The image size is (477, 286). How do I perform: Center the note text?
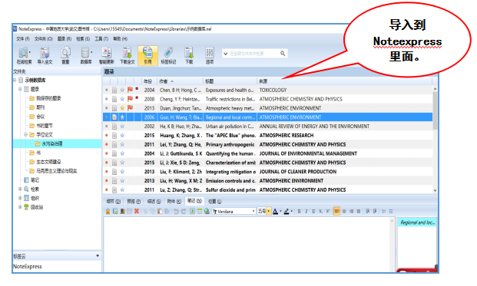coord(344,212)
